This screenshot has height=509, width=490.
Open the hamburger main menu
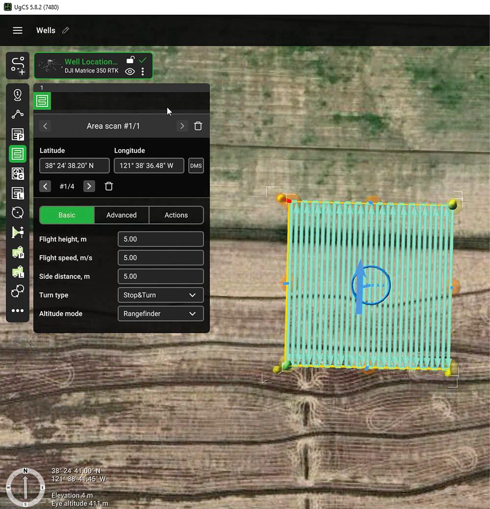click(18, 30)
